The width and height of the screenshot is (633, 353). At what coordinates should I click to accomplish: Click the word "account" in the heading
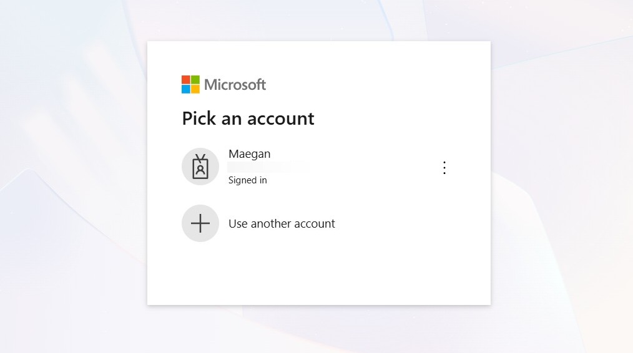point(280,118)
